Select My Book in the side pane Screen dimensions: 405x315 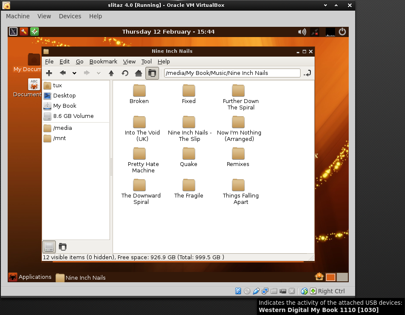(x=64, y=106)
